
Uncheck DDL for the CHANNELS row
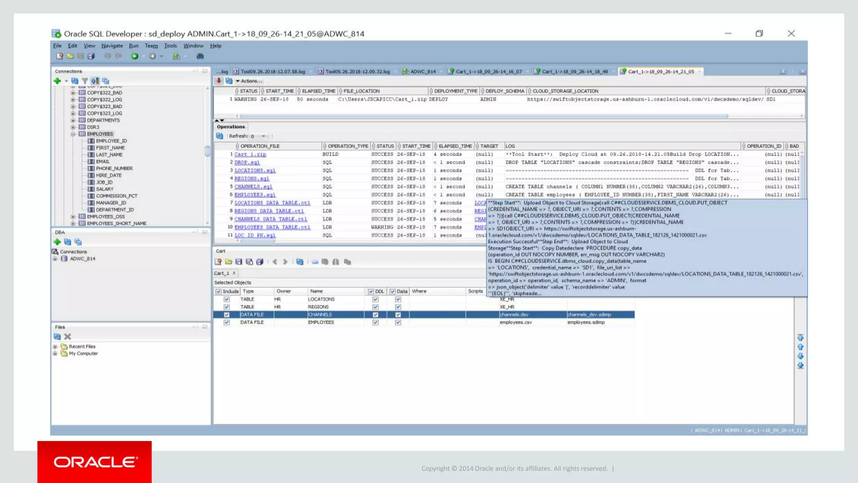tap(375, 315)
